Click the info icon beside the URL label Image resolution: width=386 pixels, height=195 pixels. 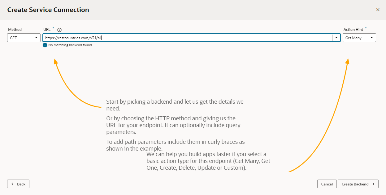[59, 30]
